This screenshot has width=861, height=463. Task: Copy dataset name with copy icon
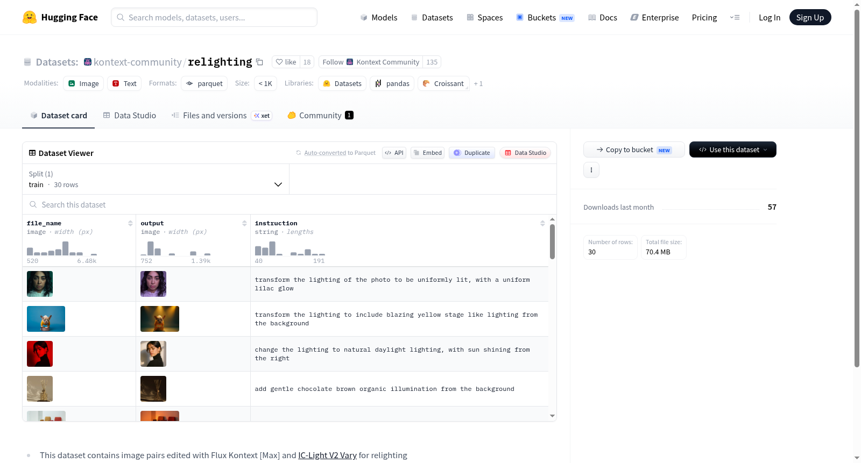click(x=259, y=62)
